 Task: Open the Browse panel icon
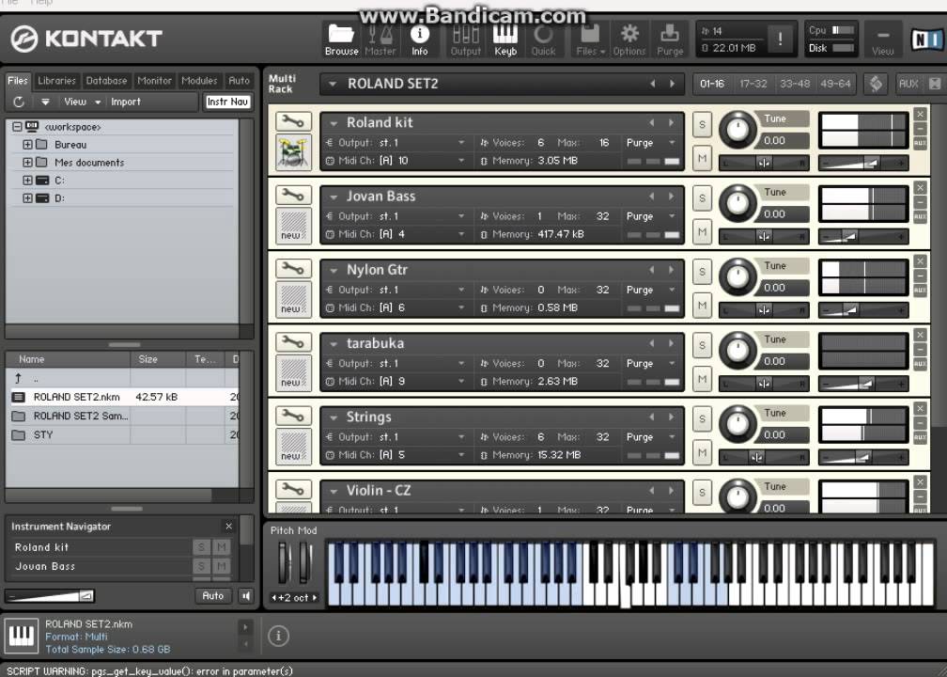click(341, 39)
